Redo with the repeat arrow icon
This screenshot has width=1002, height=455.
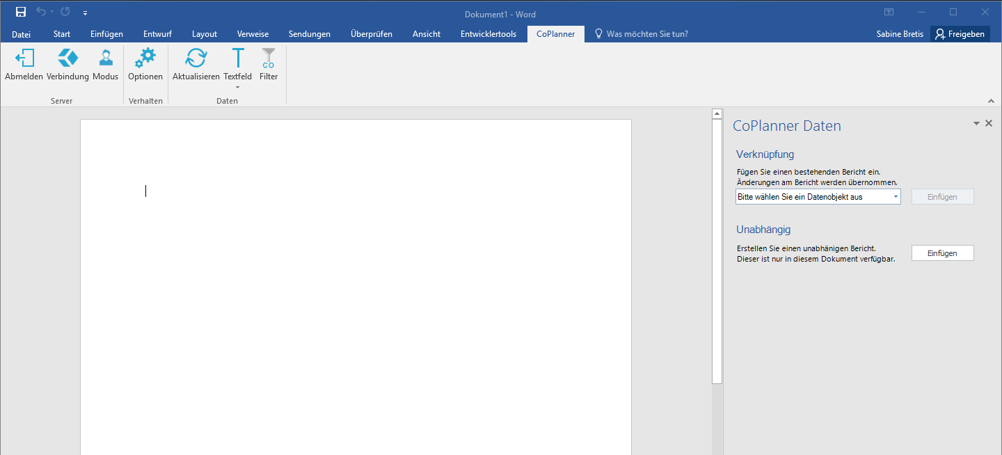[65, 12]
